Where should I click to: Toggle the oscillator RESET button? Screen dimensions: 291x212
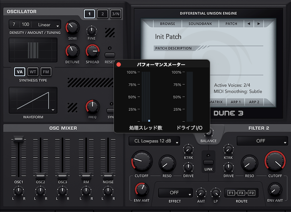(110, 49)
